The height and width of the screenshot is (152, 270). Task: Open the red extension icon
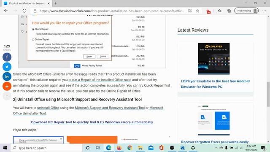208,11
